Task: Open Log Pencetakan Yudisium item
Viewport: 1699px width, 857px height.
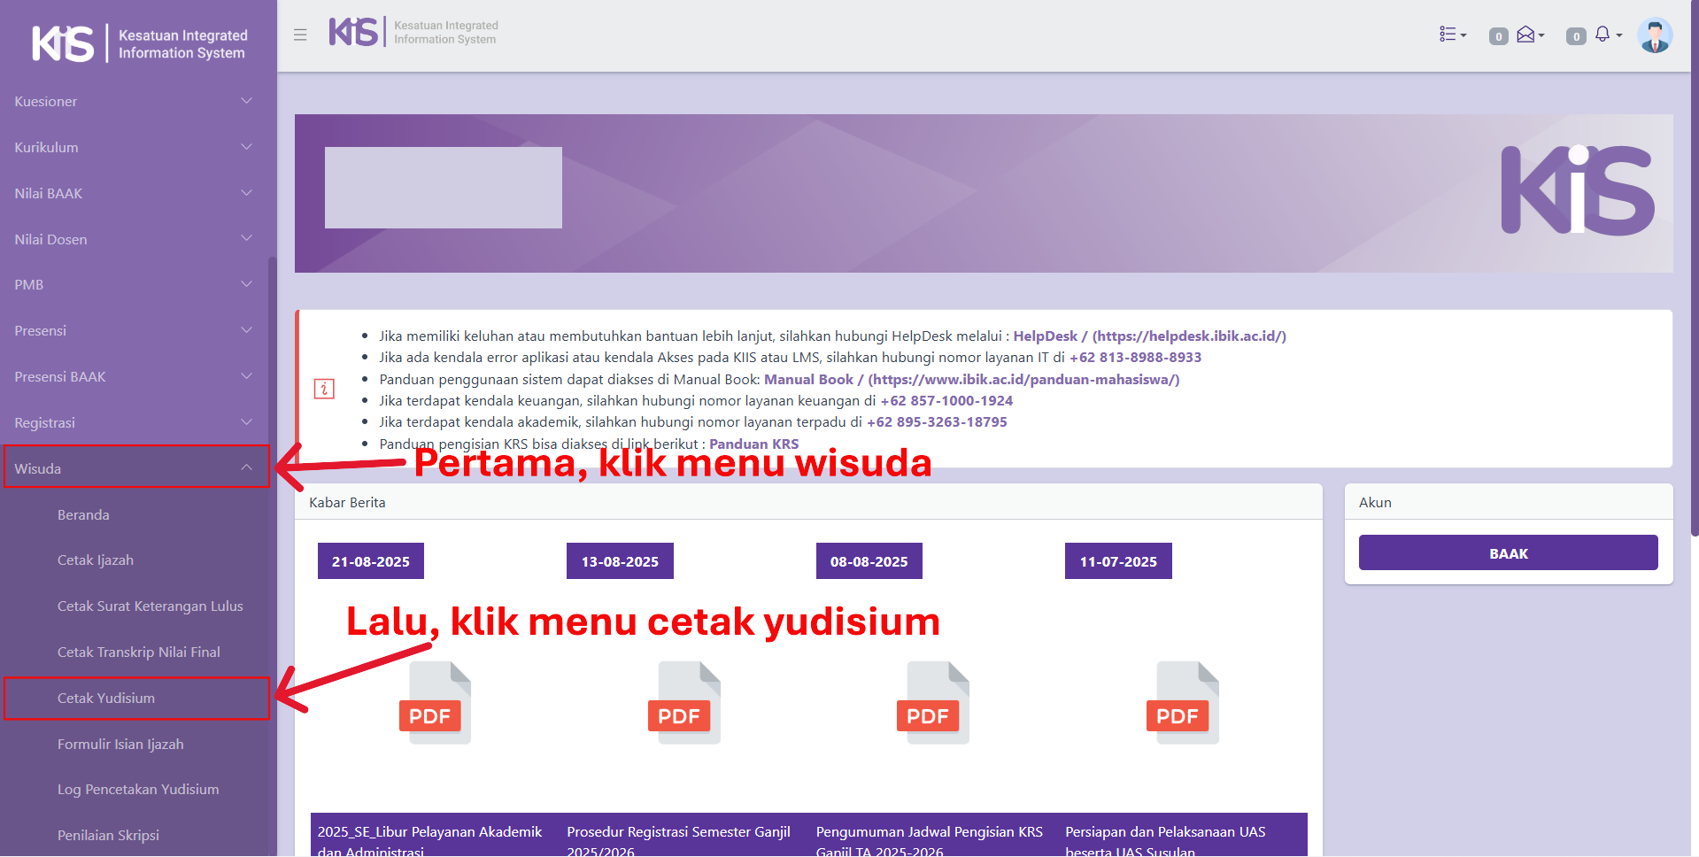Action: (138, 790)
